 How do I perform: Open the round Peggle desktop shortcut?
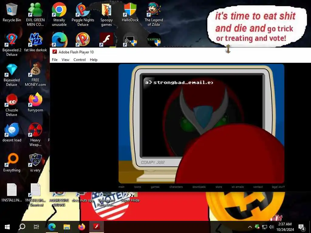coord(83,40)
